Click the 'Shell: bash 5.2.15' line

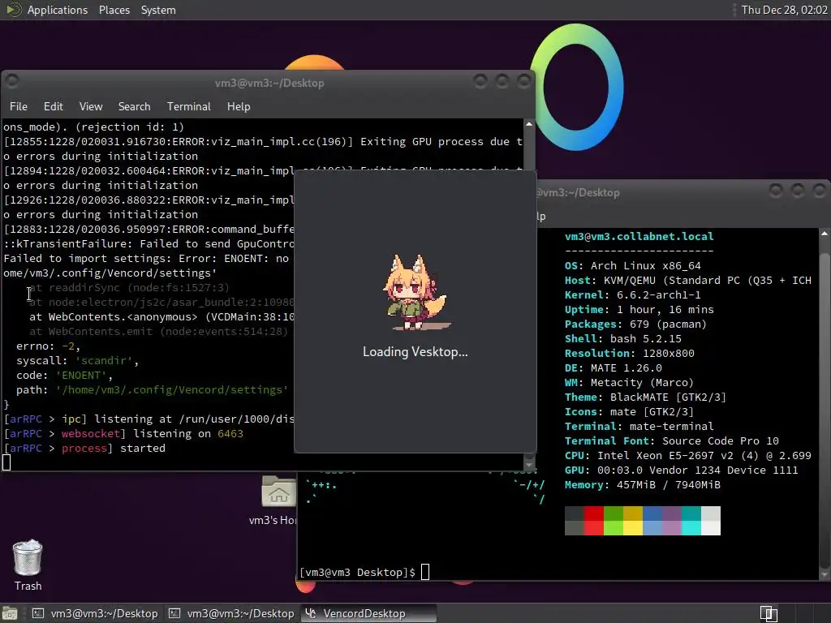[x=622, y=338]
